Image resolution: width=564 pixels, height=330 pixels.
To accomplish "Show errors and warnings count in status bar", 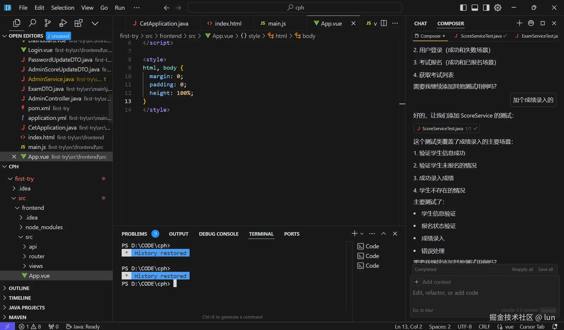I will tap(30, 326).
